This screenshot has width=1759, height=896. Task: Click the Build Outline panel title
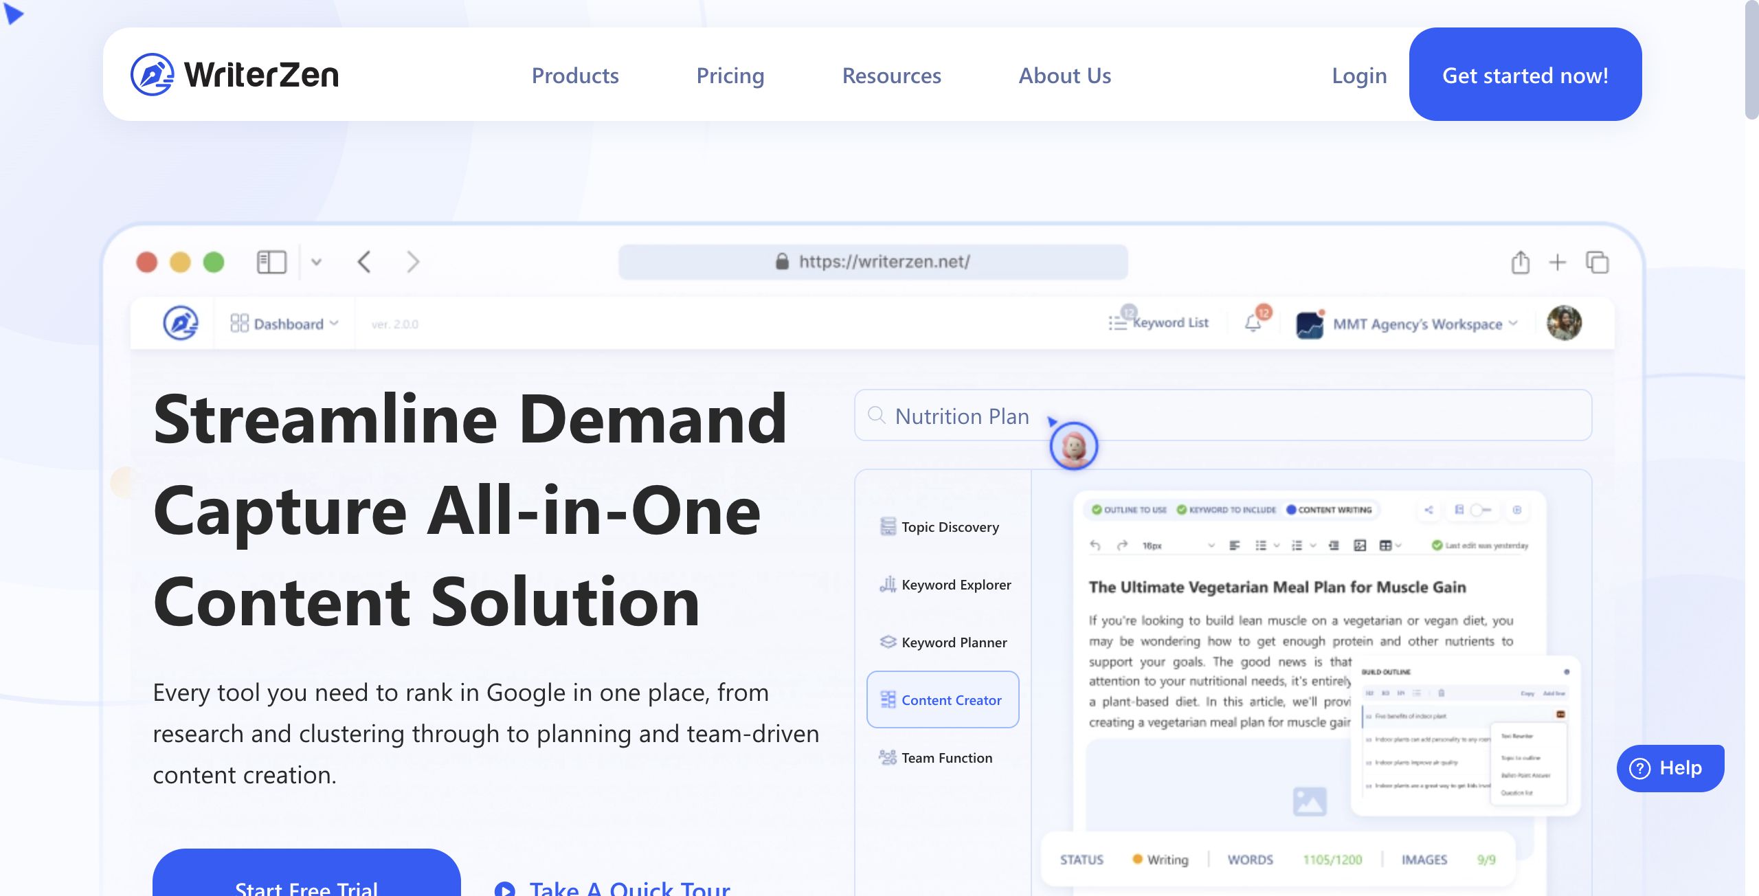[x=1386, y=672]
